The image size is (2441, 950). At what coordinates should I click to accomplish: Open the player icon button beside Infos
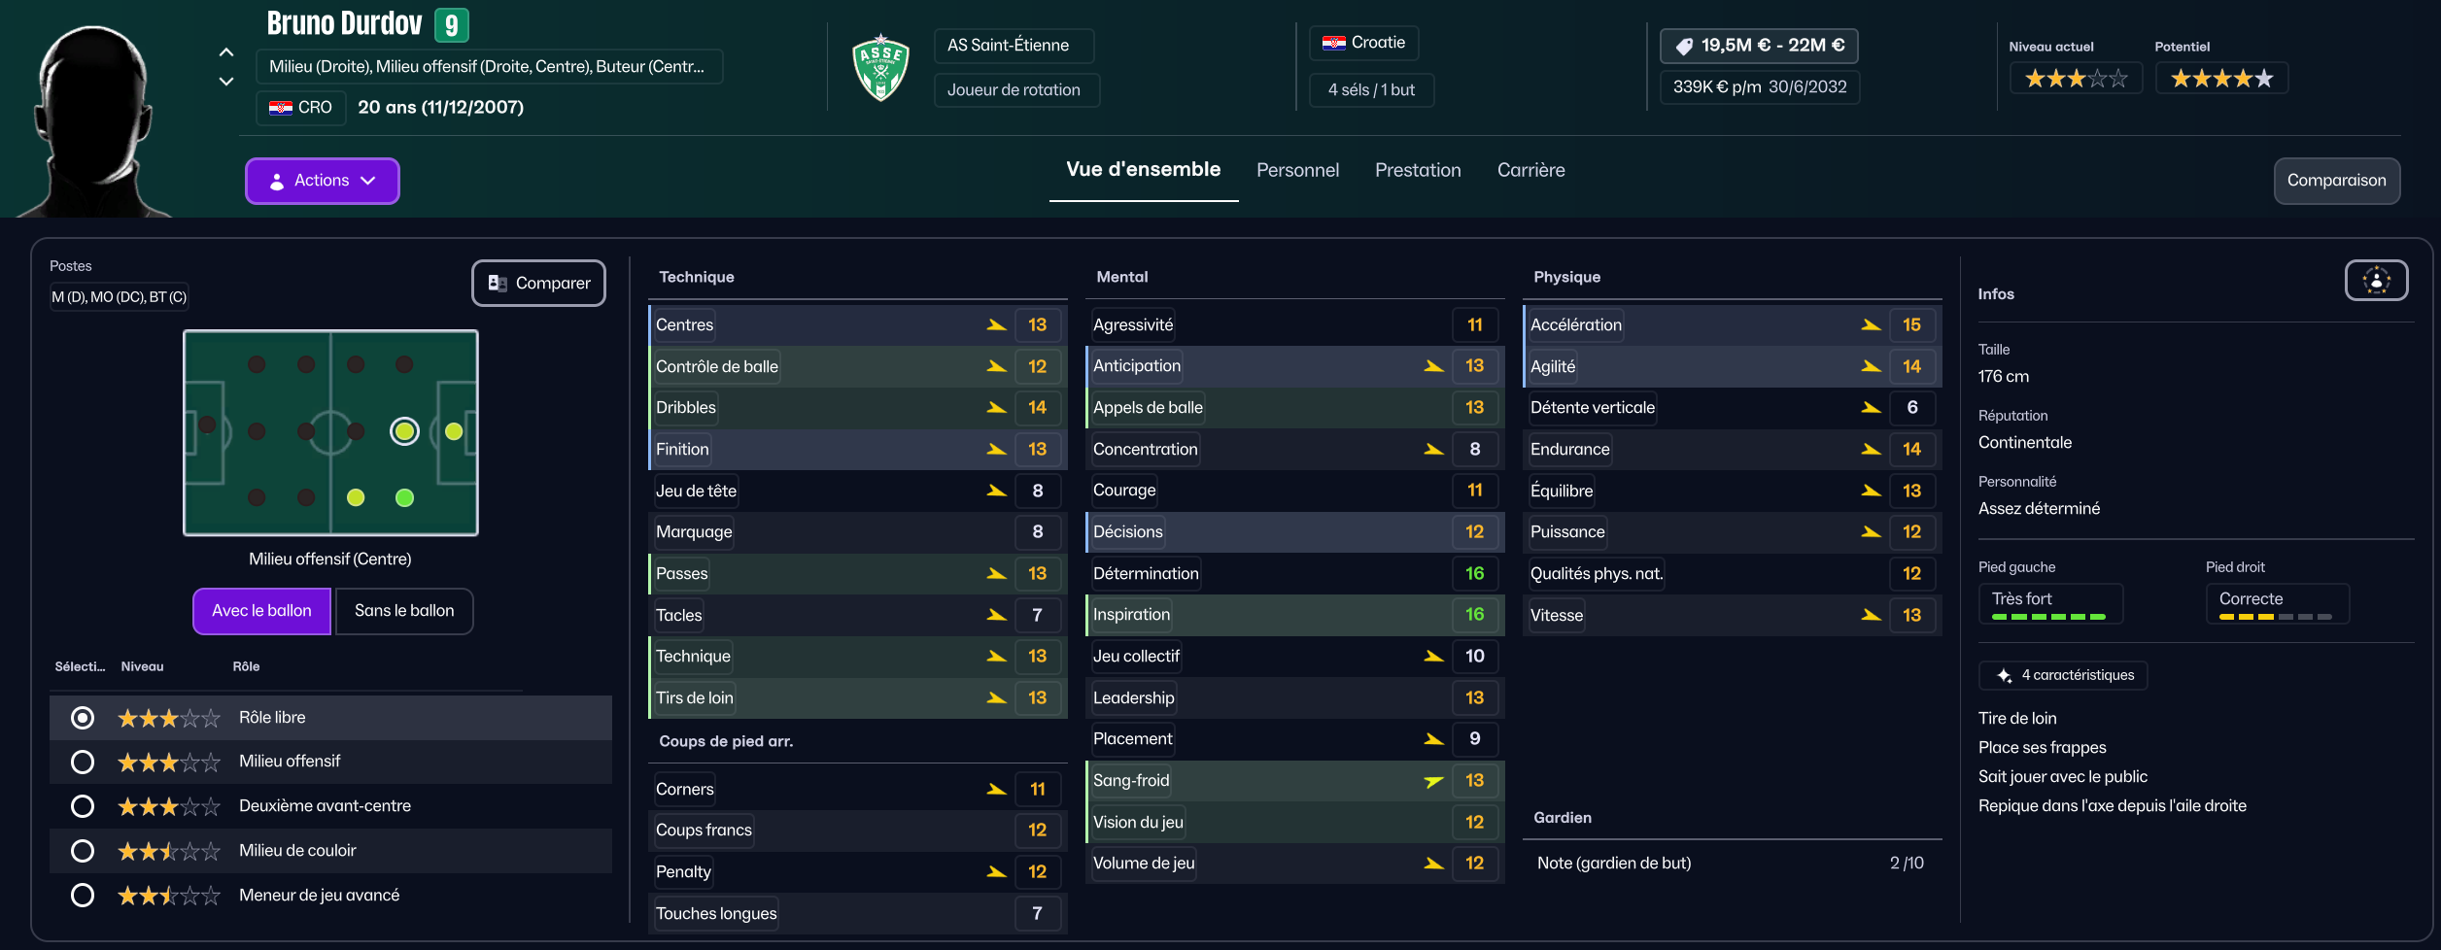pyautogui.click(x=2376, y=281)
